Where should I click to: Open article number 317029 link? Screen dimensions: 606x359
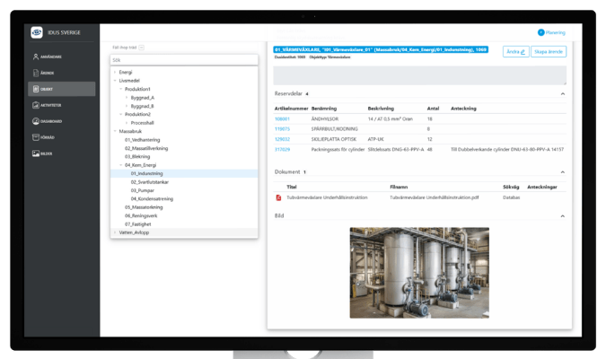(x=282, y=150)
